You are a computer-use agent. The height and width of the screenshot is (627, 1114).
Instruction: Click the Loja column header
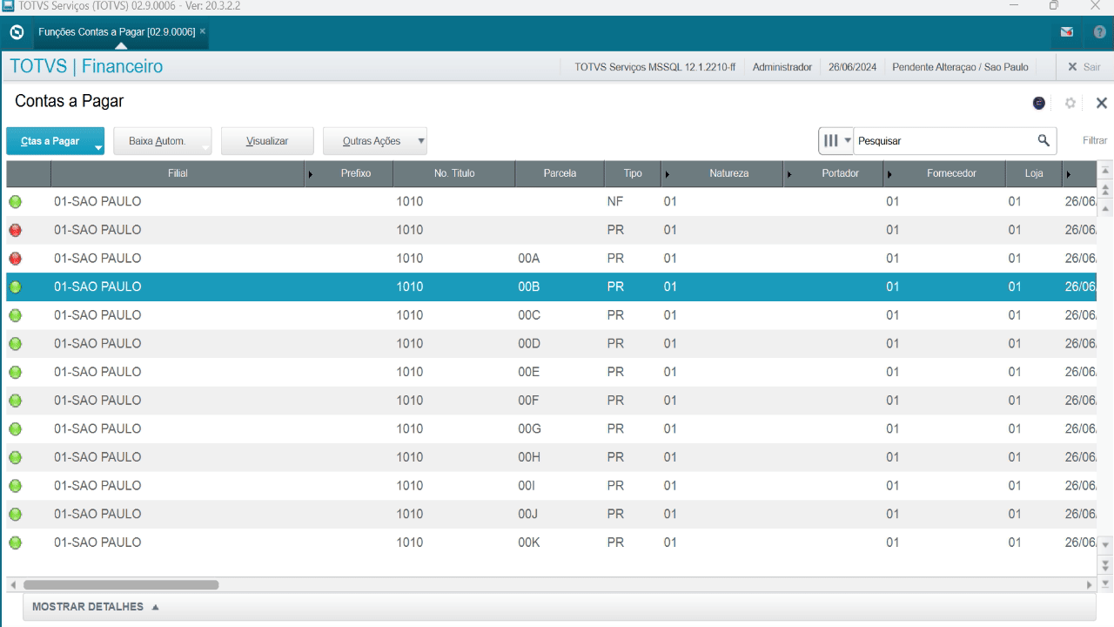[1034, 173]
